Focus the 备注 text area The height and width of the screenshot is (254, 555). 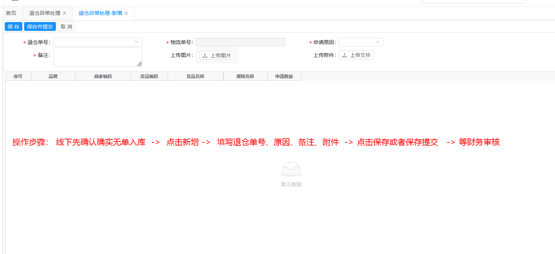pyautogui.click(x=95, y=57)
